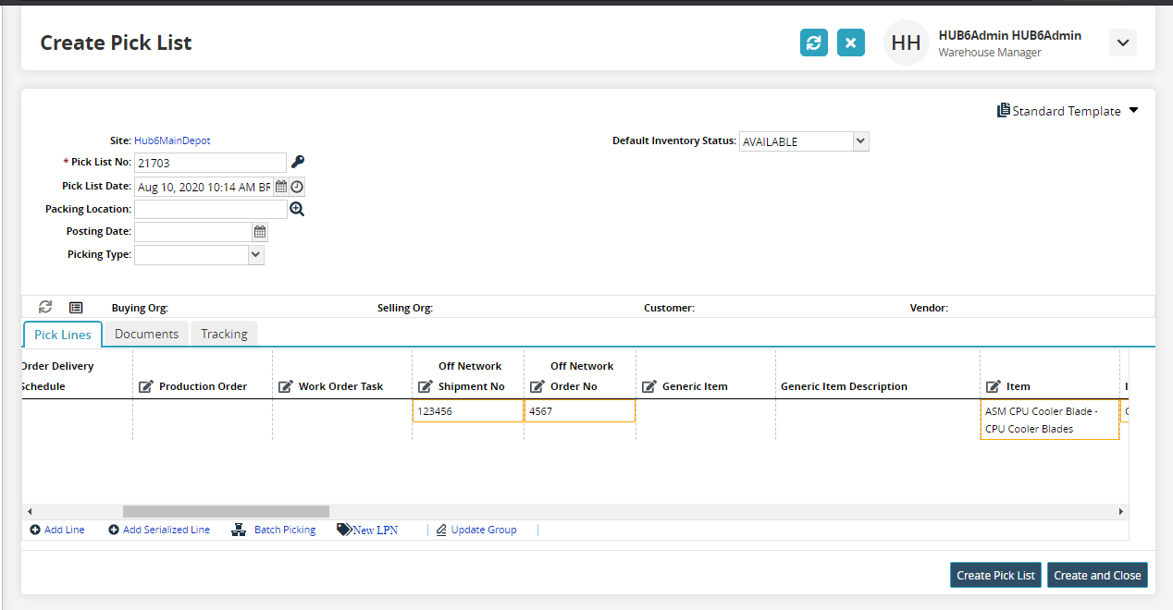Click the horizontal scrollbar thumb in the grid
Viewport: 1173px width, 610px height.
(226, 511)
